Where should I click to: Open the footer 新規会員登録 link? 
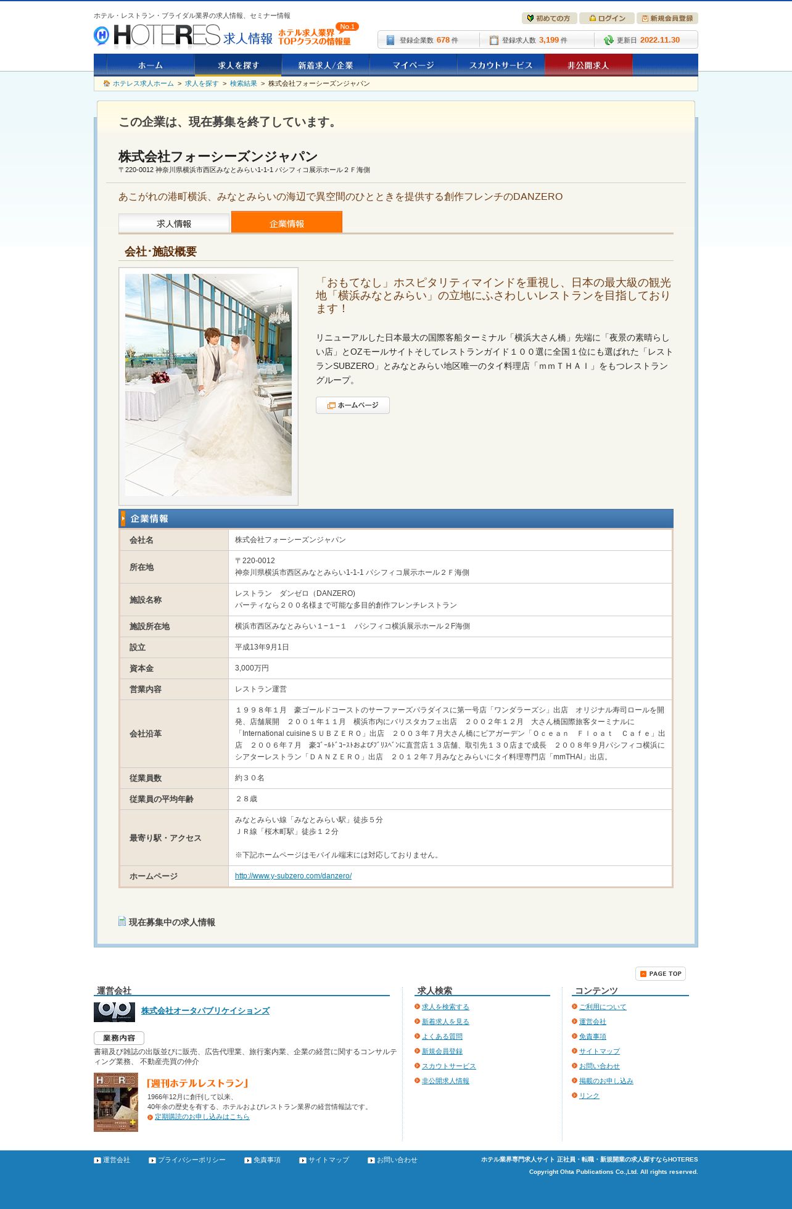[x=442, y=1051]
